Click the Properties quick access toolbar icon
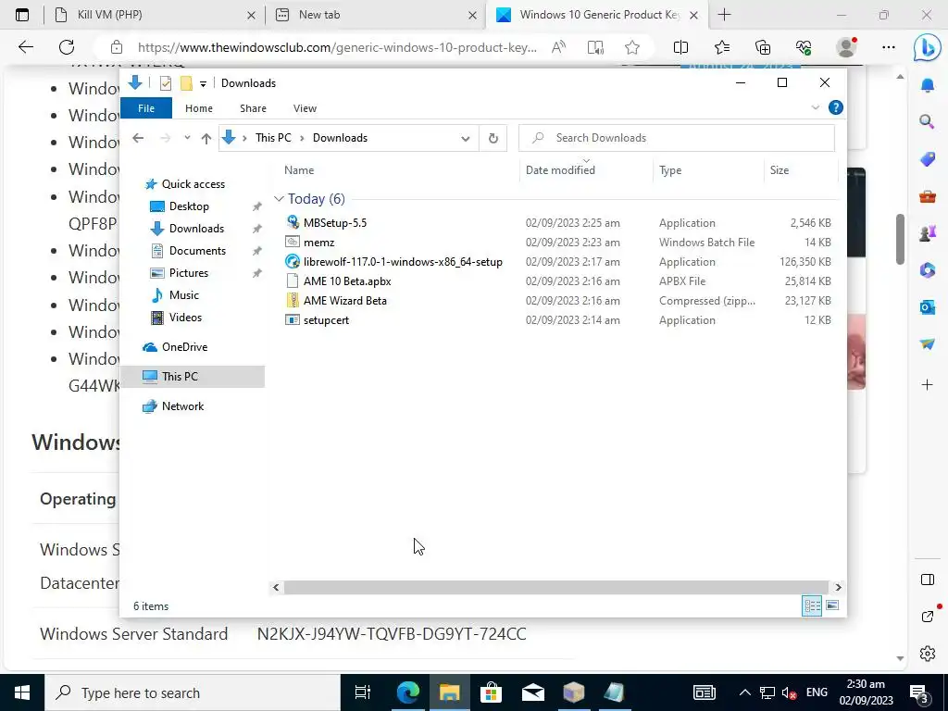 click(x=165, y=83)
